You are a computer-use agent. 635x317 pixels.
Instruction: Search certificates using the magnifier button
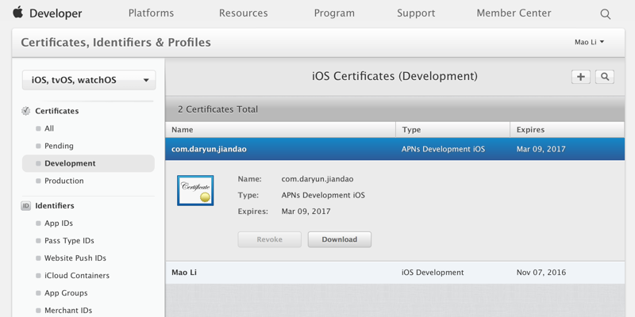(605, 77)
